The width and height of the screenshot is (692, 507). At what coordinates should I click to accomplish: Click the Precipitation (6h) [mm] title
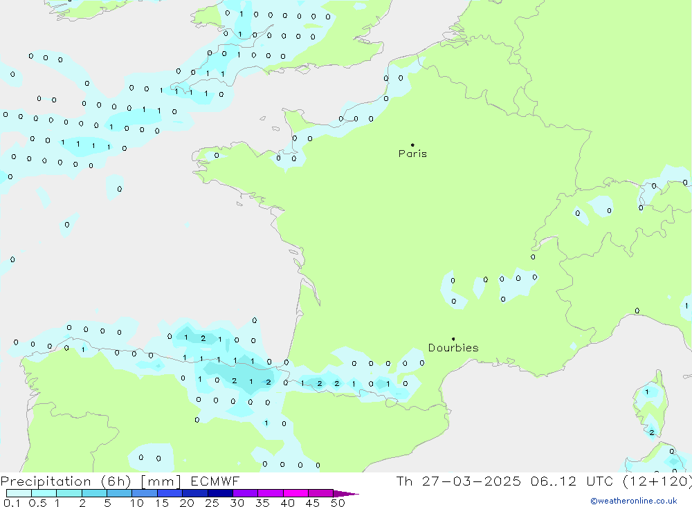91,481
